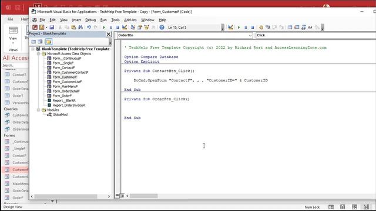Select Form_CustomerF in the project tree

[65, 77]
